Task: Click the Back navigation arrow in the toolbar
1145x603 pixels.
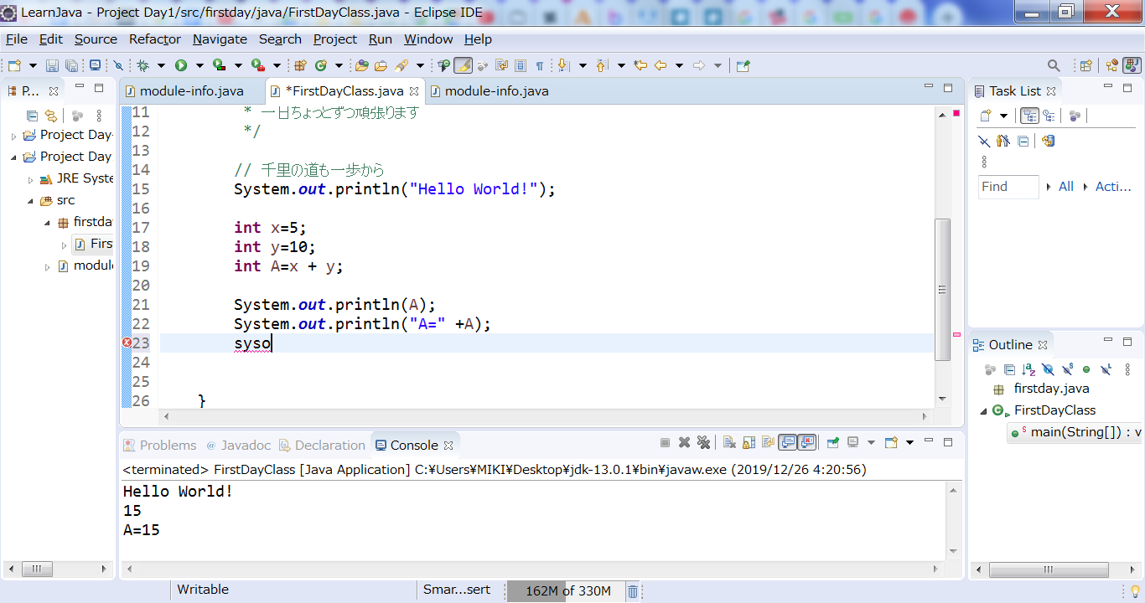Action: (x=661, y=65)
